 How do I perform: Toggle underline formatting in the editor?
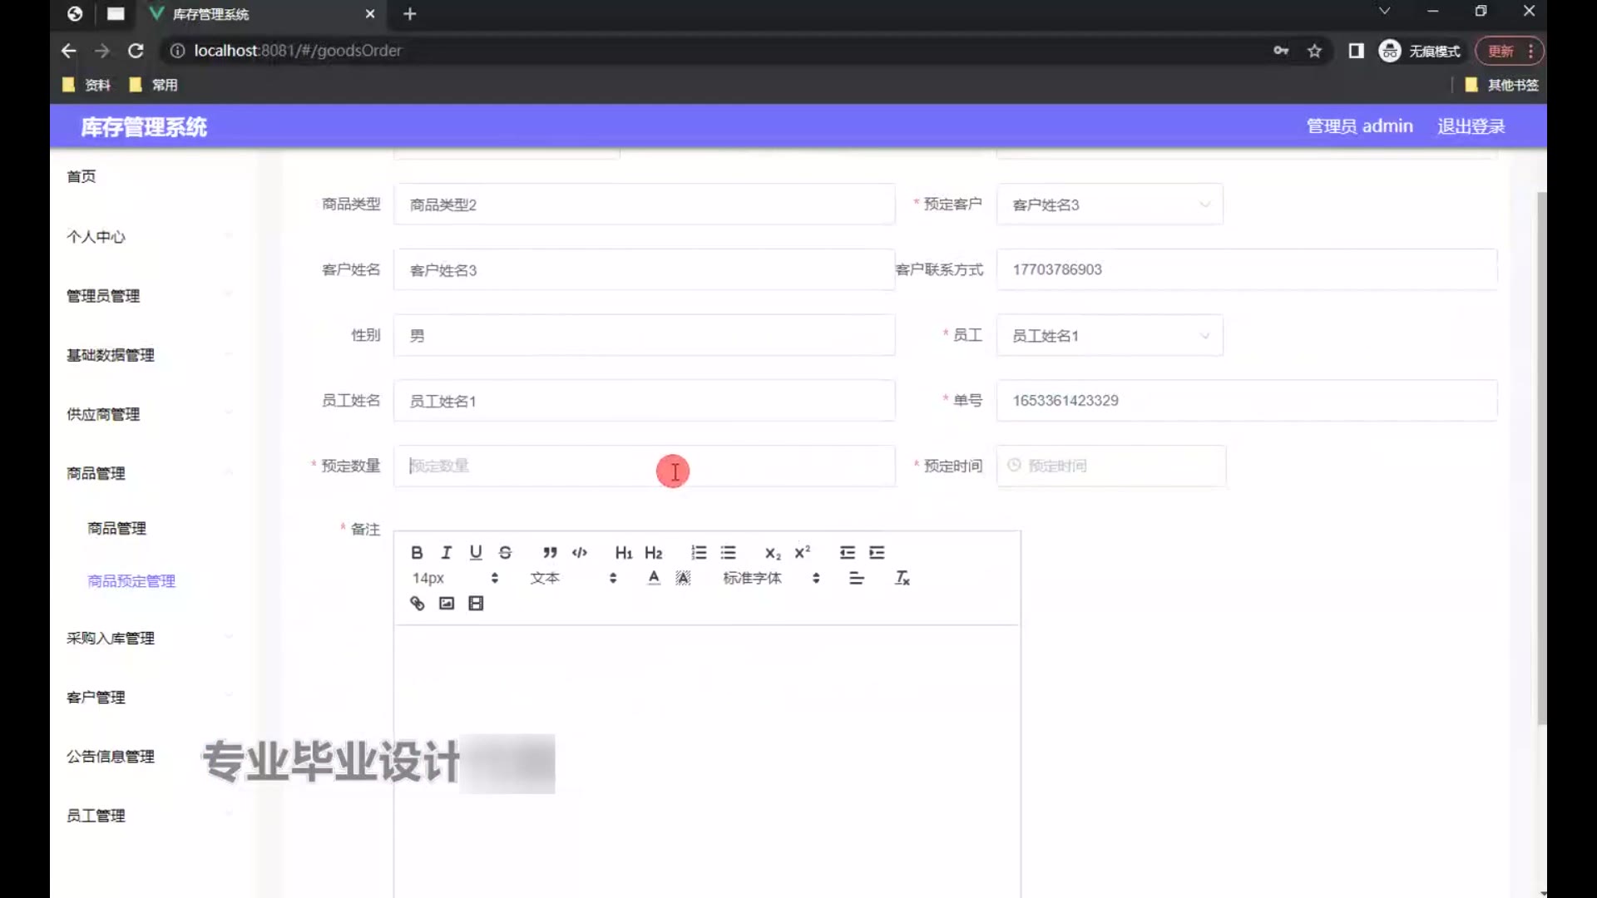pos(476,553)
